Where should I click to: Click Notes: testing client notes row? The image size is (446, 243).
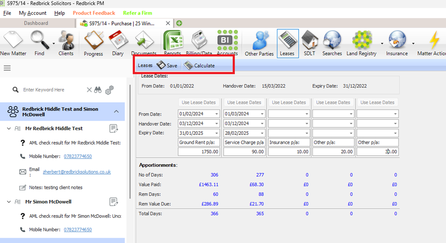pyautogui.click(x=56, y=188)
